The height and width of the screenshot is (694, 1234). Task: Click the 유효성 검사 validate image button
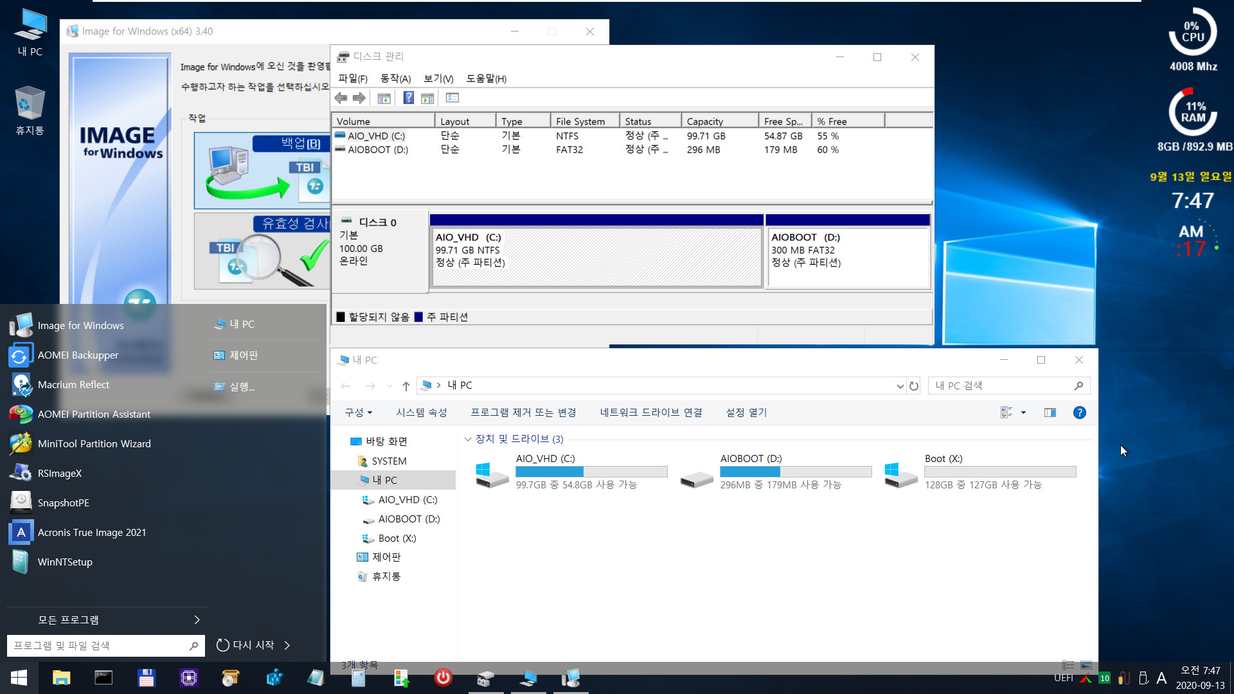pyautogui.click(x=262, y=251)
